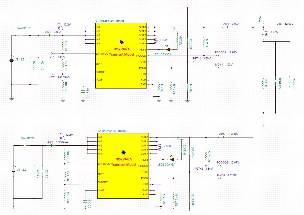This screenshot has height=215, width=304.
Task: Click the TI logo inside U2 block
Action: [x=123, y=152]
